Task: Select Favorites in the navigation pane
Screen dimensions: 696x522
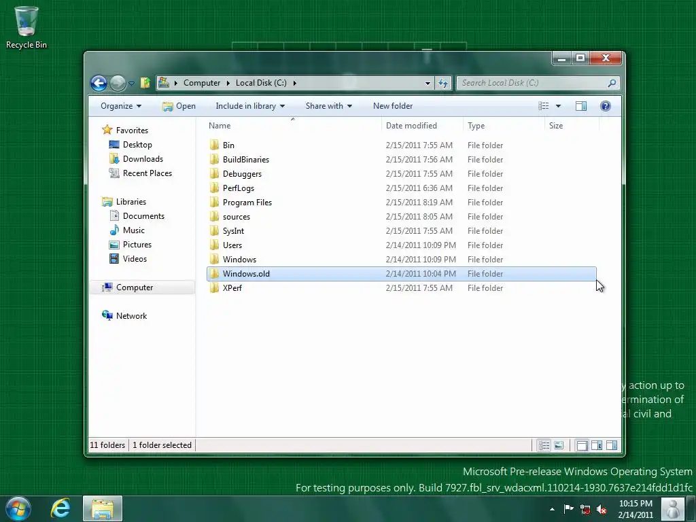Action: [x=132, y=130]
